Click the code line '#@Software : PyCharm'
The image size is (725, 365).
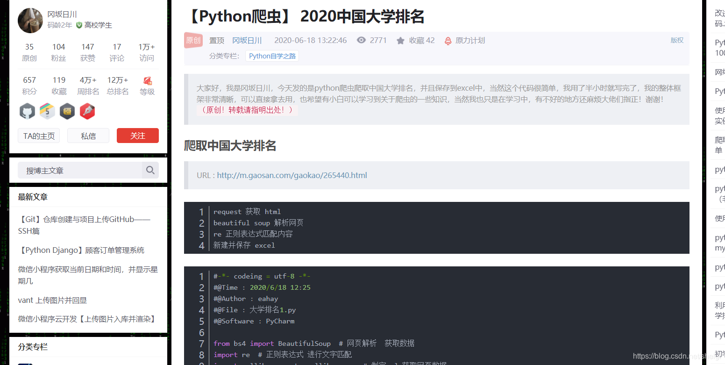coord(254,321)
